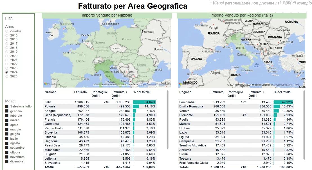312x170 pixels.
Task: Select the (Vuoto) year option
Action: [x=7, y=31]
